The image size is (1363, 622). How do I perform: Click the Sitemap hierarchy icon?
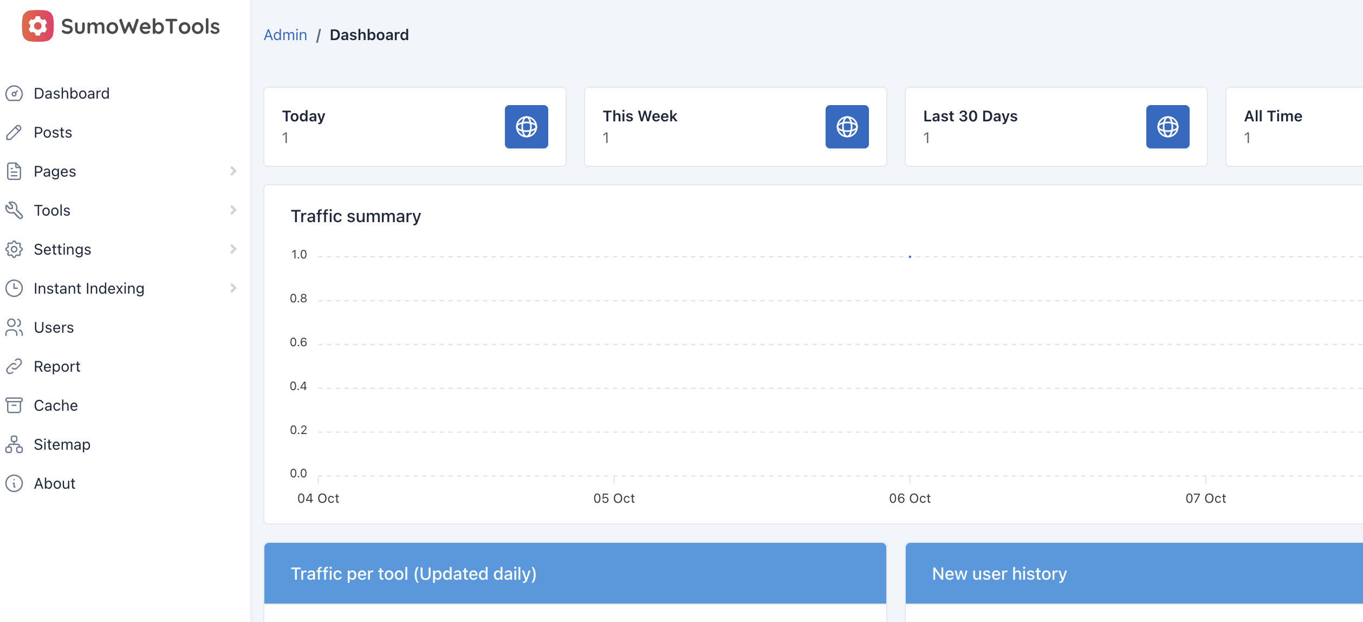pyautogui.click(x=14, y=445)
